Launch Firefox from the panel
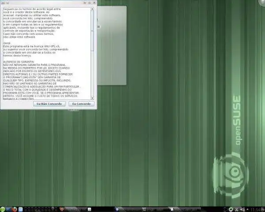This screenshot has width=265, height=212. pos(15,209)
